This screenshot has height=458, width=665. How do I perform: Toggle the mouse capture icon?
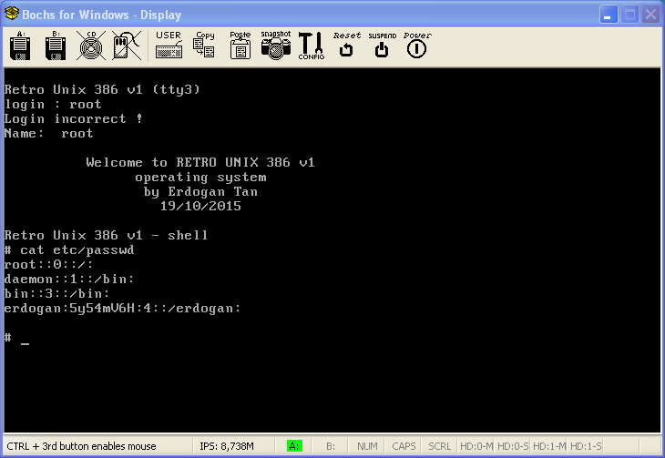126,46
